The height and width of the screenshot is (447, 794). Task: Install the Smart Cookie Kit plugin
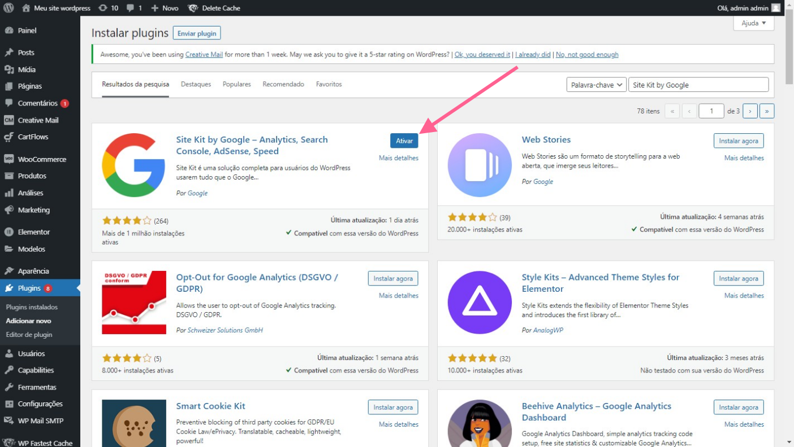tap(393, 407)
